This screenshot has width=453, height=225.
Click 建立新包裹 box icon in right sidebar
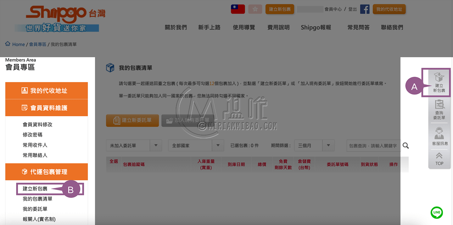click(439, 82)
